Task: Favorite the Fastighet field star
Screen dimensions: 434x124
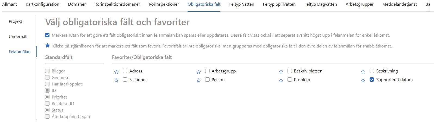Action: (x=116, y=80)
